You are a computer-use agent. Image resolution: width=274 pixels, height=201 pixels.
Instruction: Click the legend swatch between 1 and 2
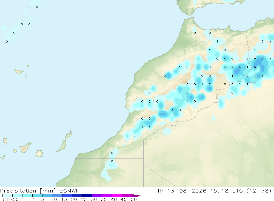click(x=27, y=196)
